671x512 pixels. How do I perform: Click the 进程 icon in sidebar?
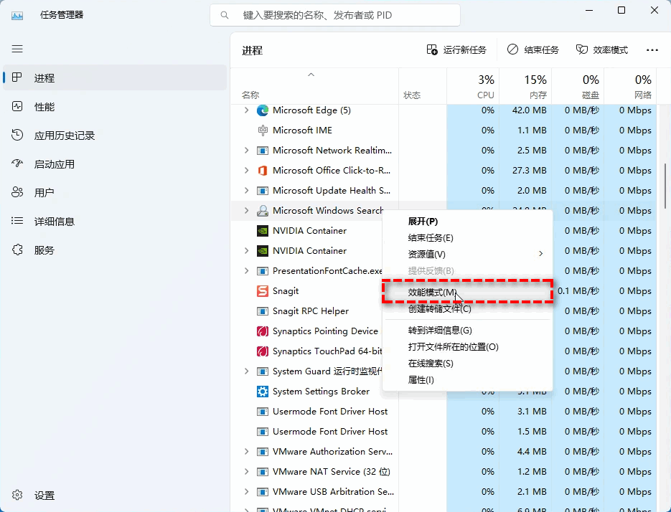click(17, 77)
